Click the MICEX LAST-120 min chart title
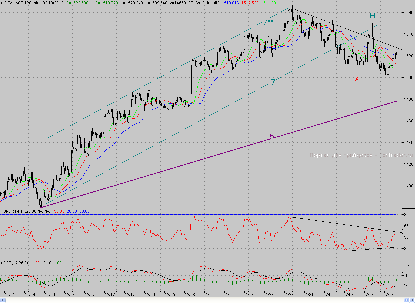The height and width of the screenshot is (303, 415). click(x=20, y=2)
